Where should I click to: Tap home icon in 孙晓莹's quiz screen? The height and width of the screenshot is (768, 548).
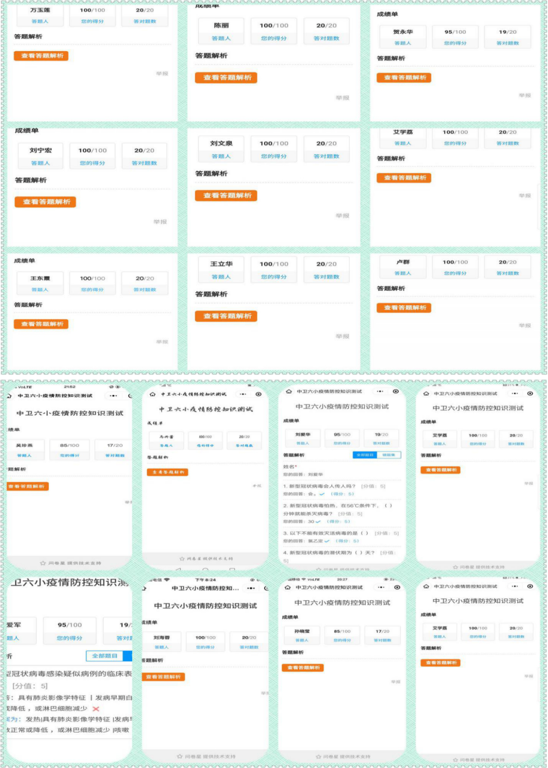coord(288,587)
